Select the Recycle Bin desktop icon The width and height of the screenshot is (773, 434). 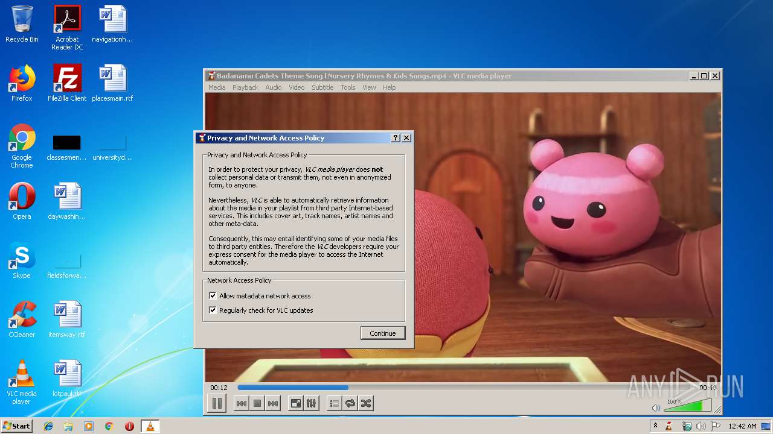pos(22,24)
